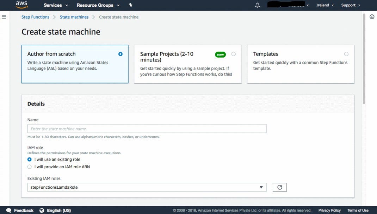Viewport: 377px width, 214px height.
Task: Open the Terms of Use link
Action: pyautogui.click(x=358, y=210)
